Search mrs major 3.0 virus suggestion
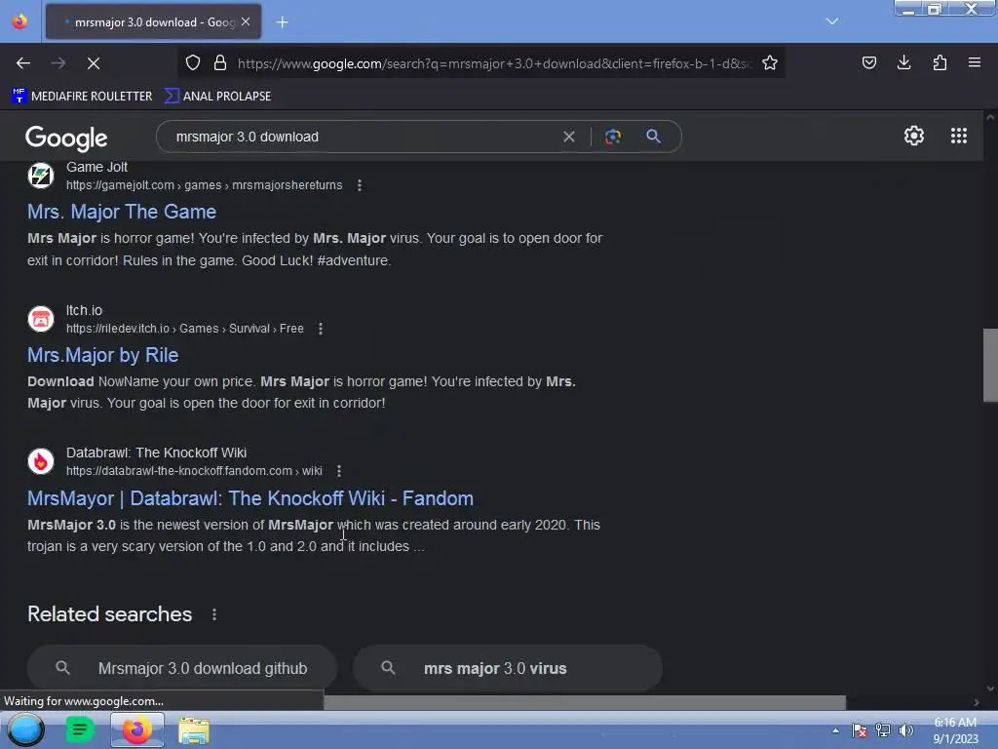Viewport: 998px width, 749px height. pos(508,668)
